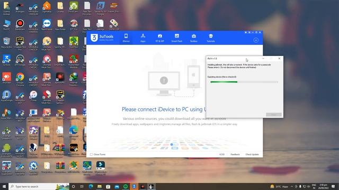Image resolution: width=339 pixels, height=190 pixels.
Task: Select the AquaDongle desktop shortcut
Action: pyautogui.click(x=6, y=96)
